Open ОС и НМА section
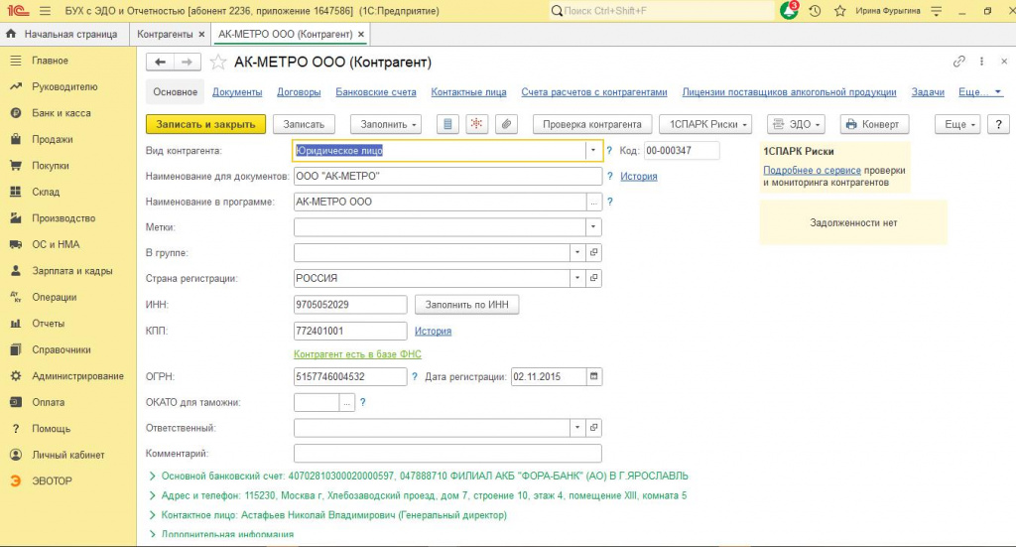 56,244
